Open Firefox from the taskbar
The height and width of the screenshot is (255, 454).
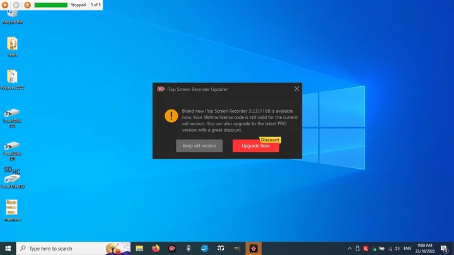pyautogui.click(x=156, y=248)
